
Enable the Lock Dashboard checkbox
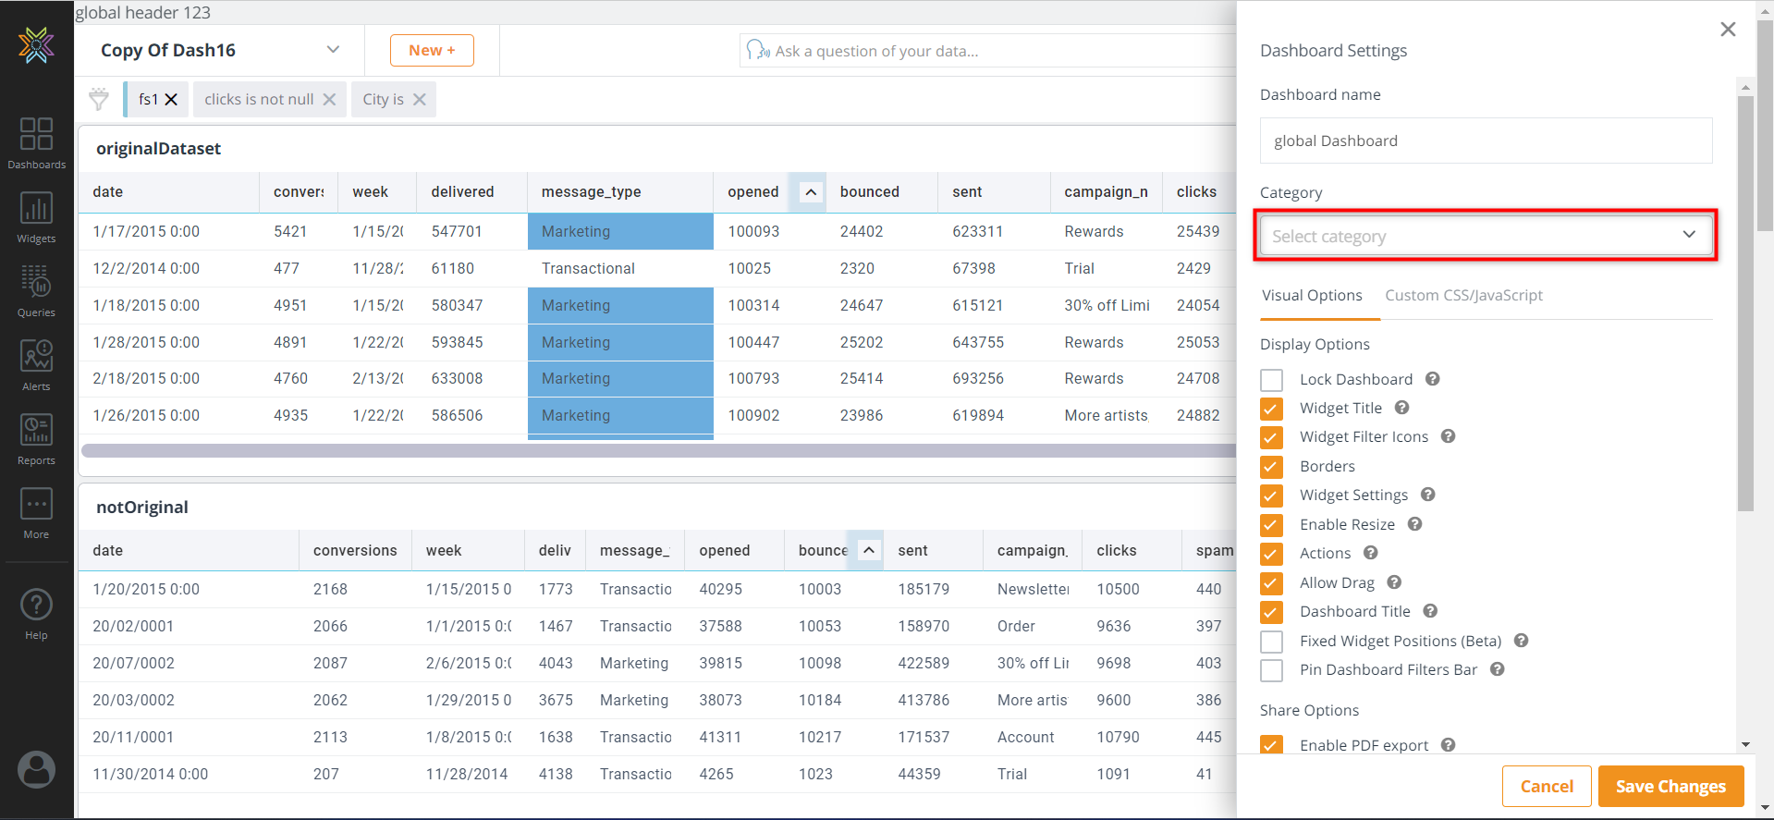pos(1272,380)
